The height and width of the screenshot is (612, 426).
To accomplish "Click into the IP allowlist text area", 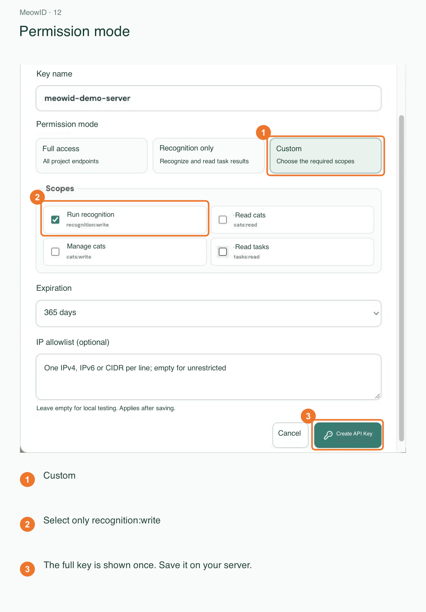I will [x=209, y=377].
